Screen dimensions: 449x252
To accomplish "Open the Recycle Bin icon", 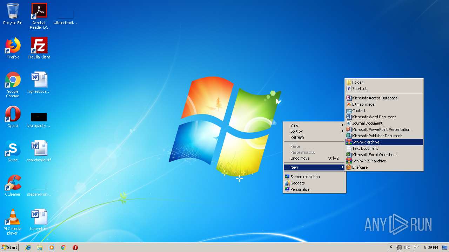I will pyautogui.click(x=13, y=14).
